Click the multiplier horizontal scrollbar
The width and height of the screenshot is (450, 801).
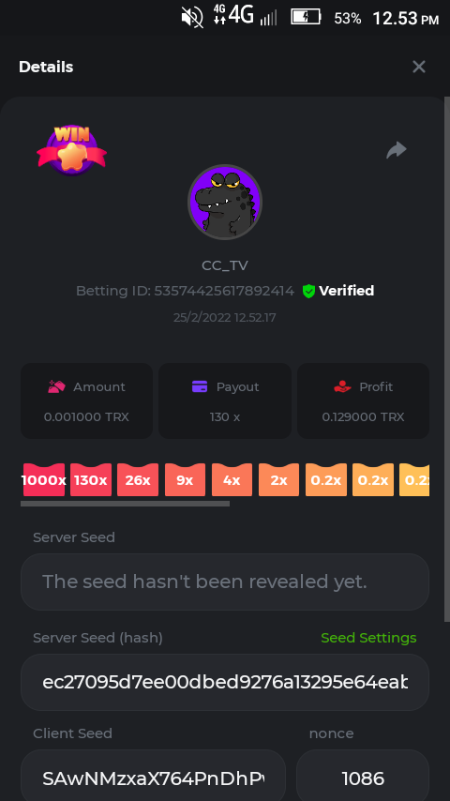point(125,504)
